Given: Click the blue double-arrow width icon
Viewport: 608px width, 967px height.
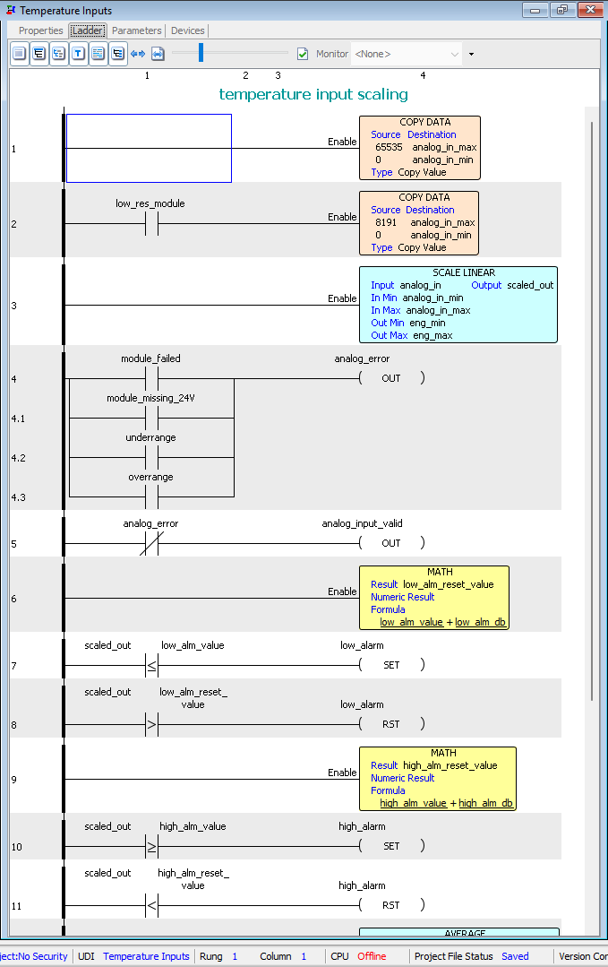Looking at the screenshot, I should (x=138, y=54).
